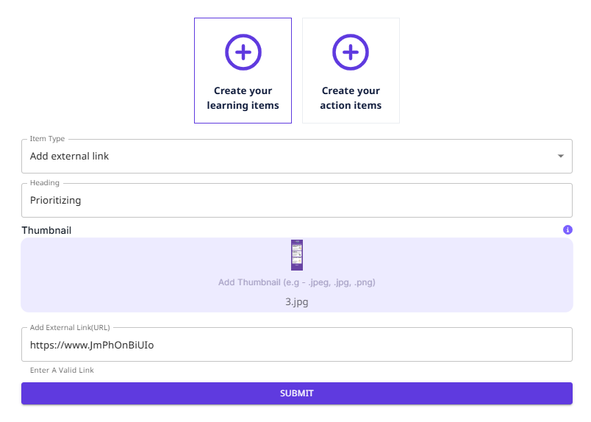Click the uploaded thumbnail preview image
Image resolution: width=591 pixels, height=422 pixels.
(x=297, y=254)
